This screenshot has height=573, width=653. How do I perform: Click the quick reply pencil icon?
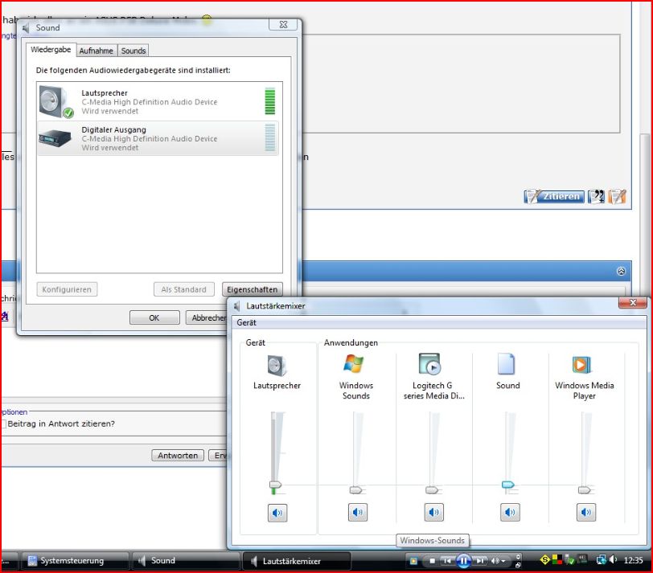(x=617, y=196)
